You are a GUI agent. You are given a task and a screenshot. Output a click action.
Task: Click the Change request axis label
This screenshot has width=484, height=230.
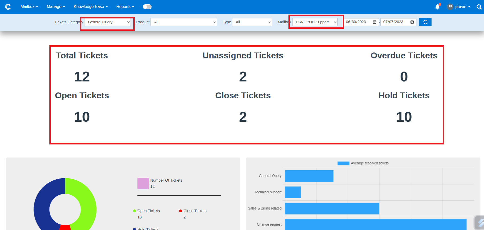coord(269,225)
